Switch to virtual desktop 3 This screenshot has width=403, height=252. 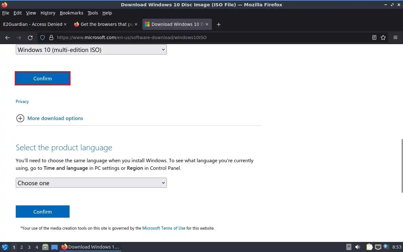29,247
